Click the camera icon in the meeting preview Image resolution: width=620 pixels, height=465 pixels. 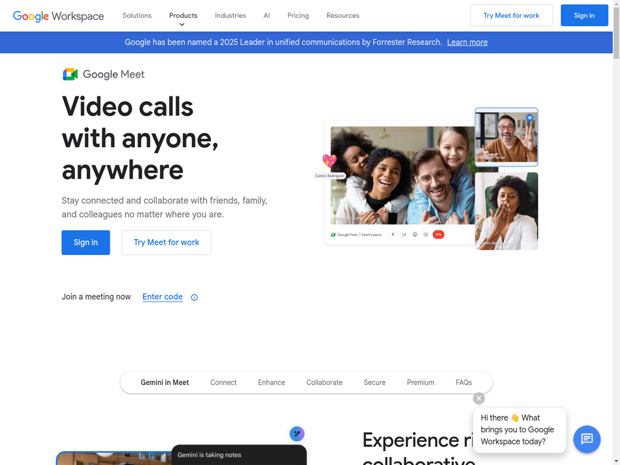(404, 234)
